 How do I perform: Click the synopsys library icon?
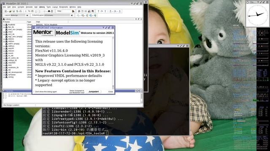[7, 75]
